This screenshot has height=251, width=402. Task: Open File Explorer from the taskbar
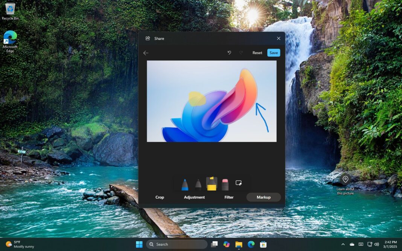238,244
